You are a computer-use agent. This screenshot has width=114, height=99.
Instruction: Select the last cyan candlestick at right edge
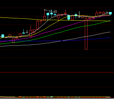point(110,13)
